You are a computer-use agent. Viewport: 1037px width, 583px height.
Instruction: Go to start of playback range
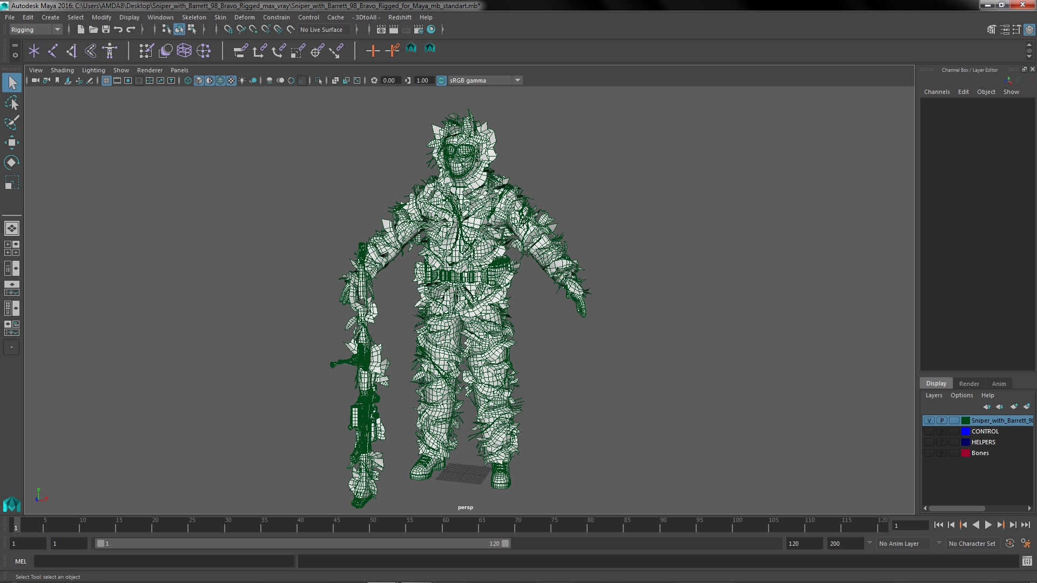tap(938, 525)
